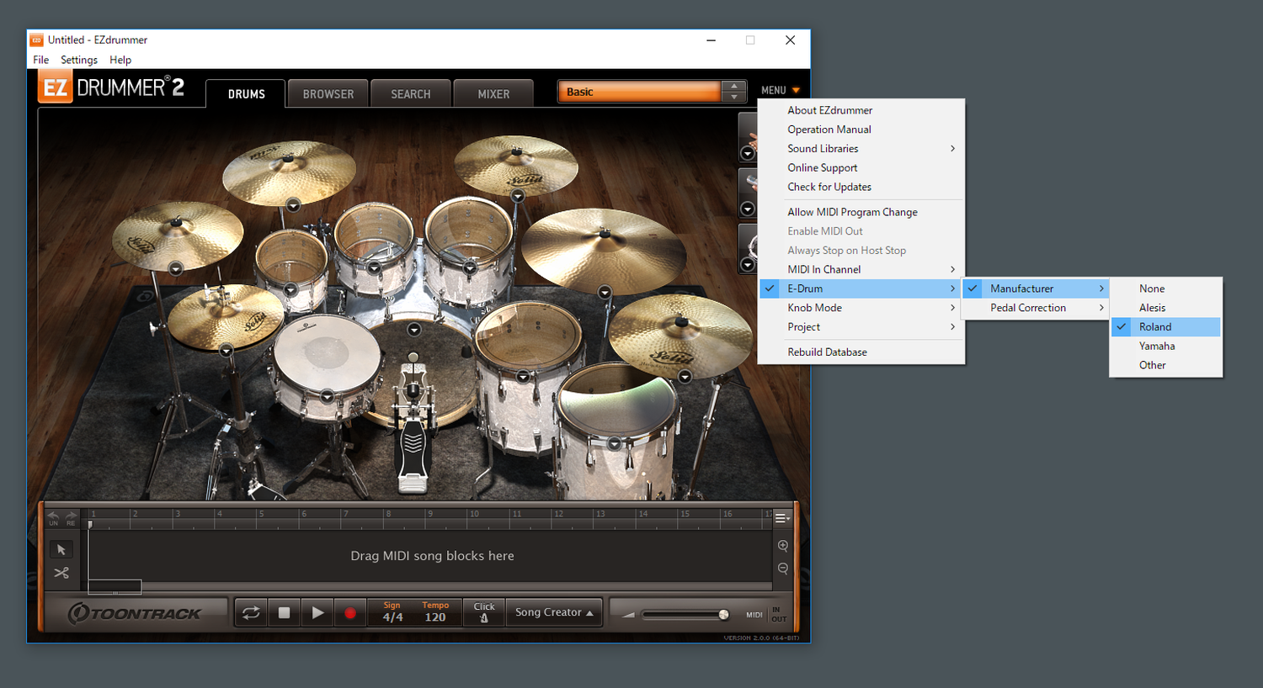Viewport: 1263px width, 688px height.
Task: Adjust the master volume slider
Action: point(723,615)
